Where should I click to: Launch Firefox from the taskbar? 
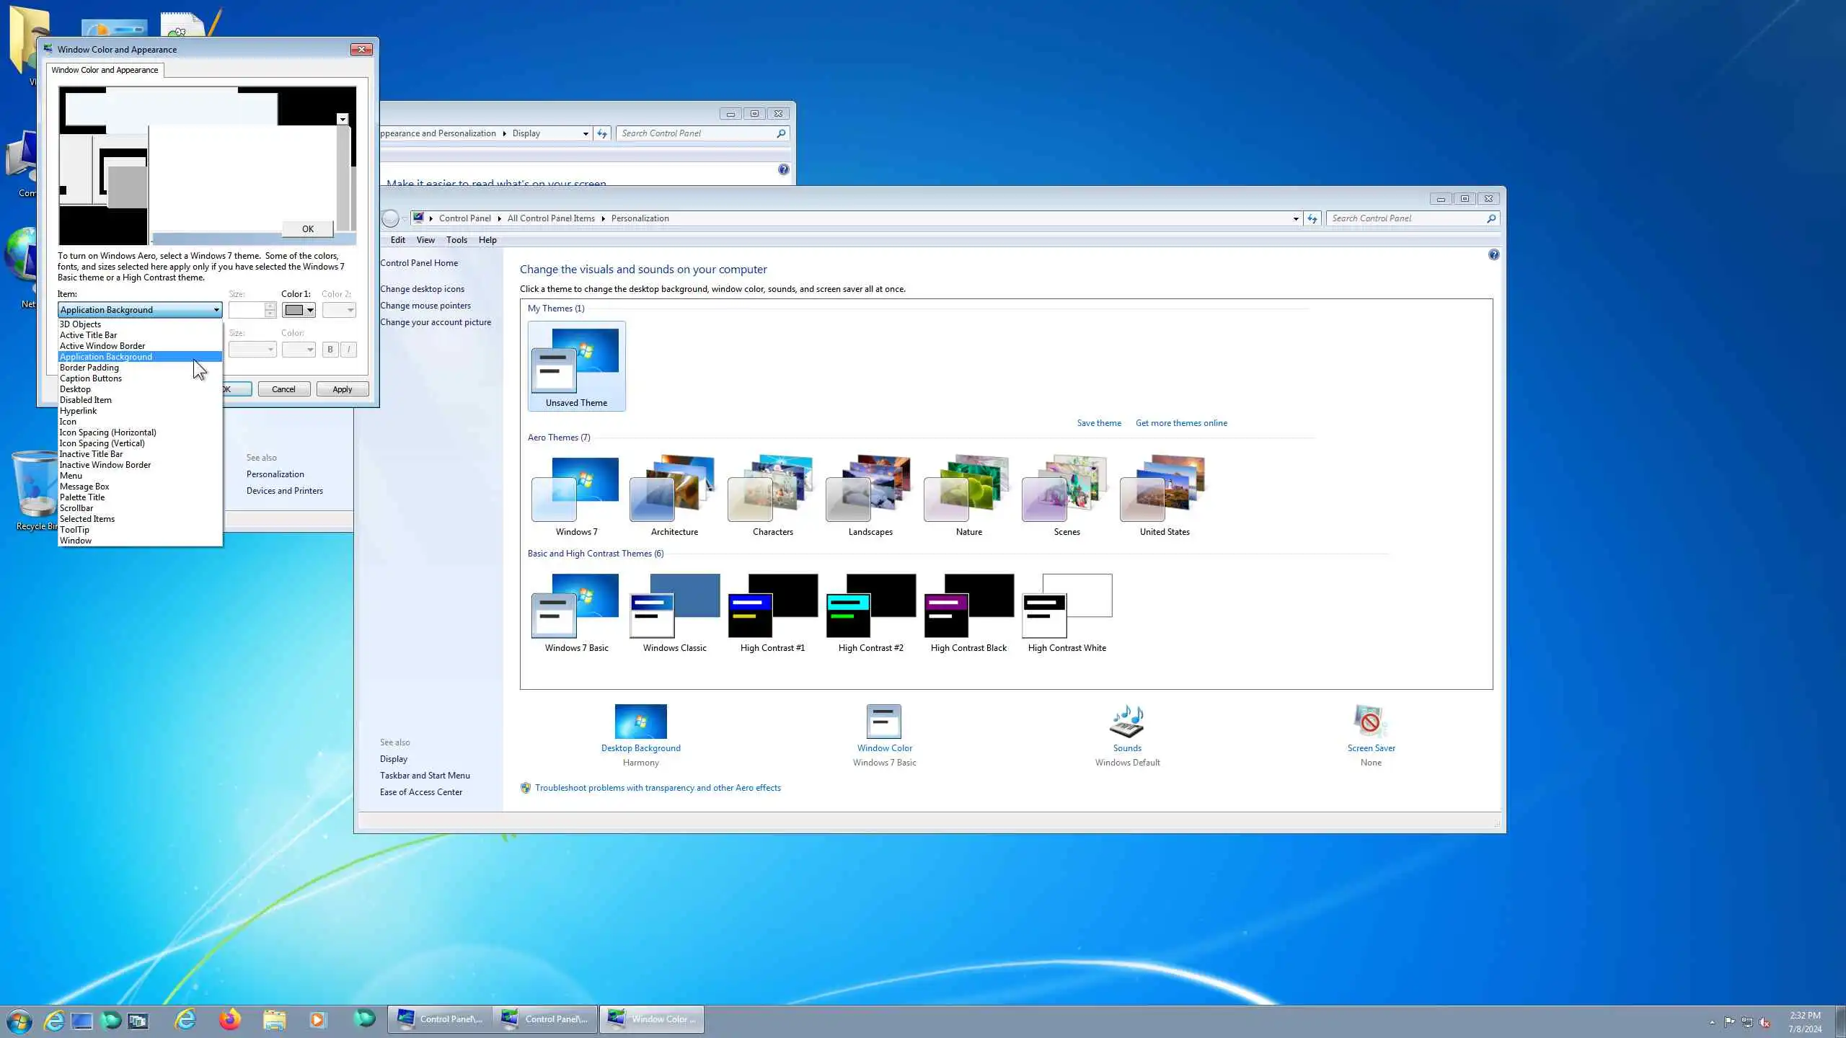(230, 1019)
